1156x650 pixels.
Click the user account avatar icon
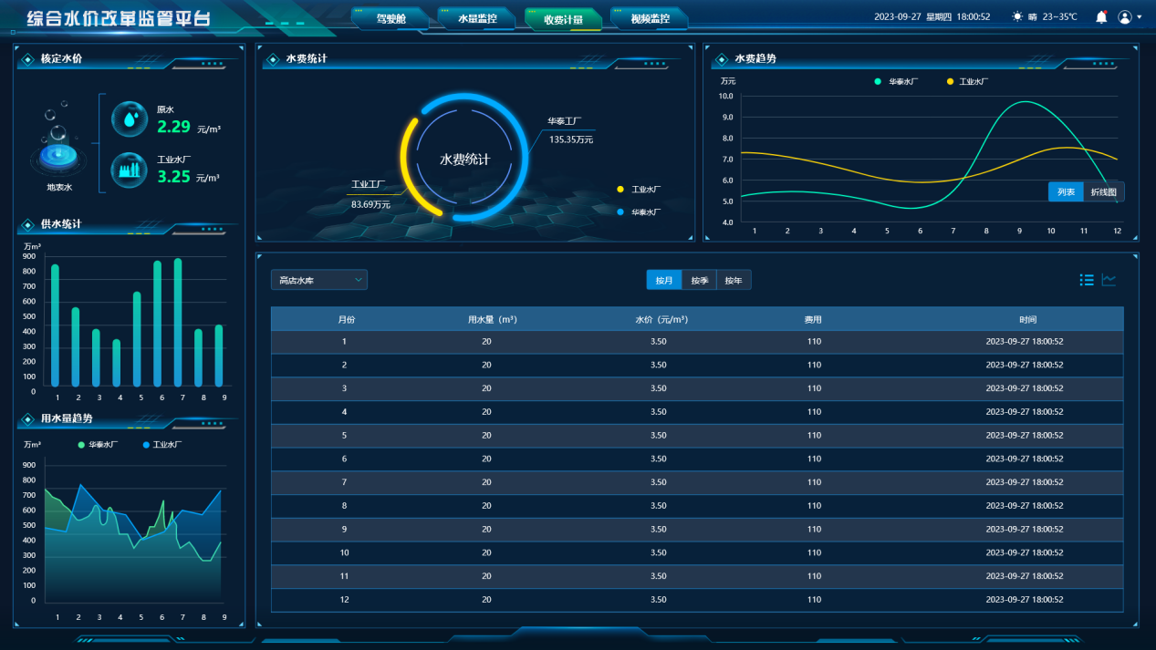coord(1125,16)
